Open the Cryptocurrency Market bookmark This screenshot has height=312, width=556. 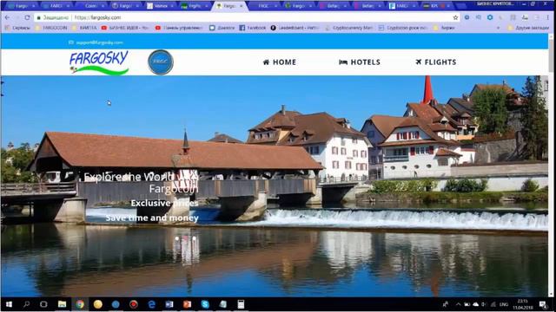point(349,28)
